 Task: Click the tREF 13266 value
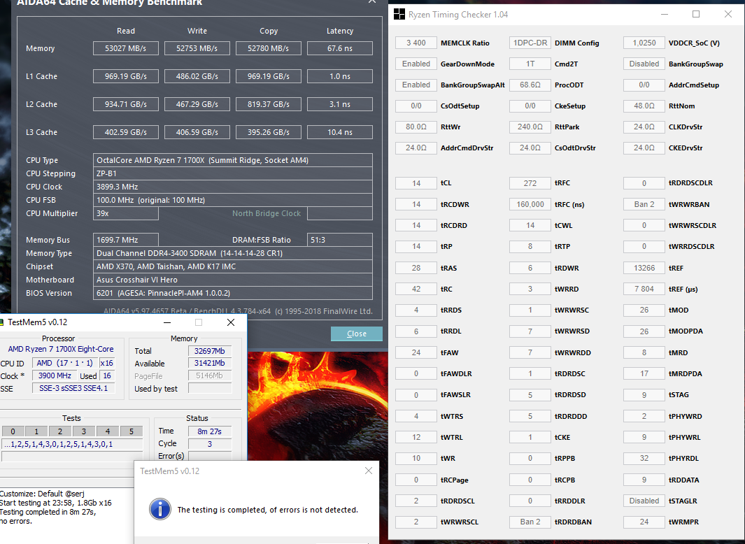point(644,268)
